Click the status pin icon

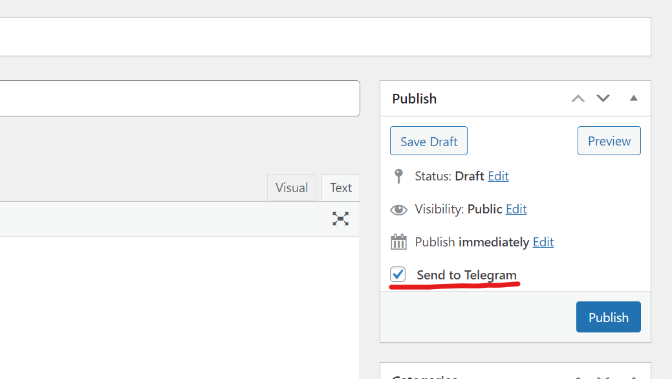coord(398,176)
